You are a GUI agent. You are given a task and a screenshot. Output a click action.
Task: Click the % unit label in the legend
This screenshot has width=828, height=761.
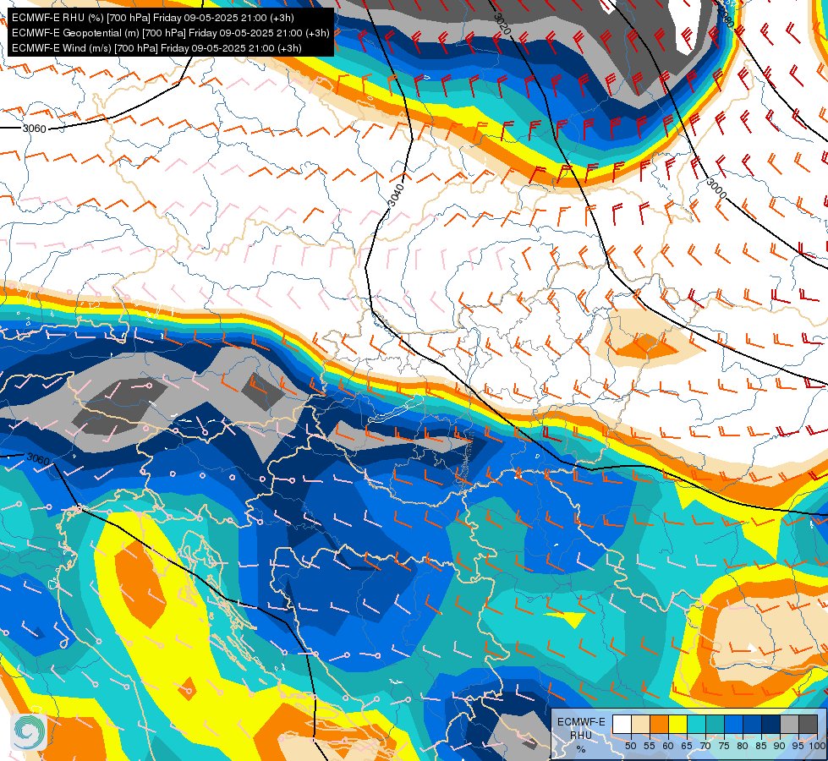pyautogui.click(x=581, y=749)
